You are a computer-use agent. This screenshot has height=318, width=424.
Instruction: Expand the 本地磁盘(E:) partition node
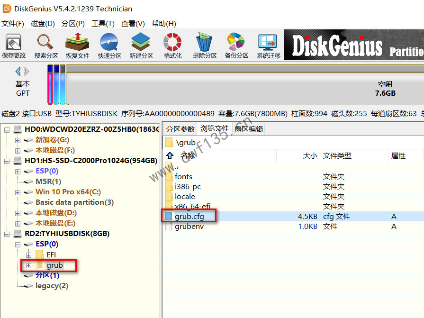[18, 224]
